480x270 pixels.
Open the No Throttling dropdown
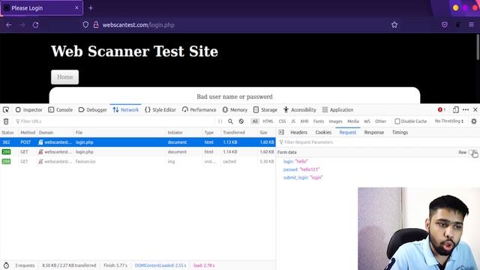[449, 121]
